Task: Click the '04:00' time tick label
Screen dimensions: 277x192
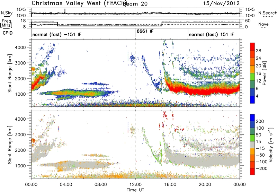Action: point(66,185)
